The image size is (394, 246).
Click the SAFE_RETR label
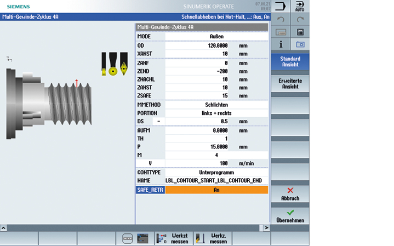pyautogui.click(x=150, y=190)
